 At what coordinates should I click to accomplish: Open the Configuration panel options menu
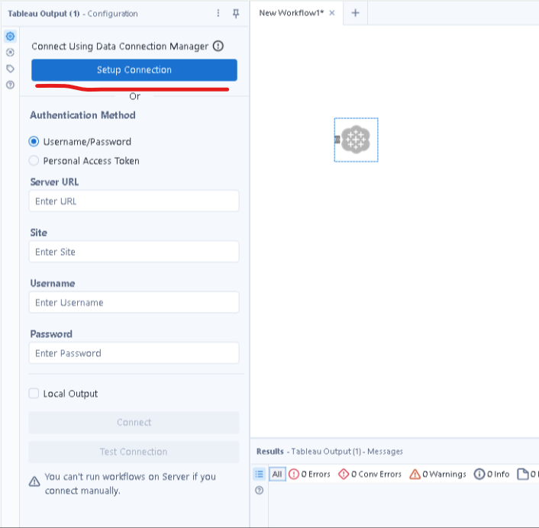[218, 13]
